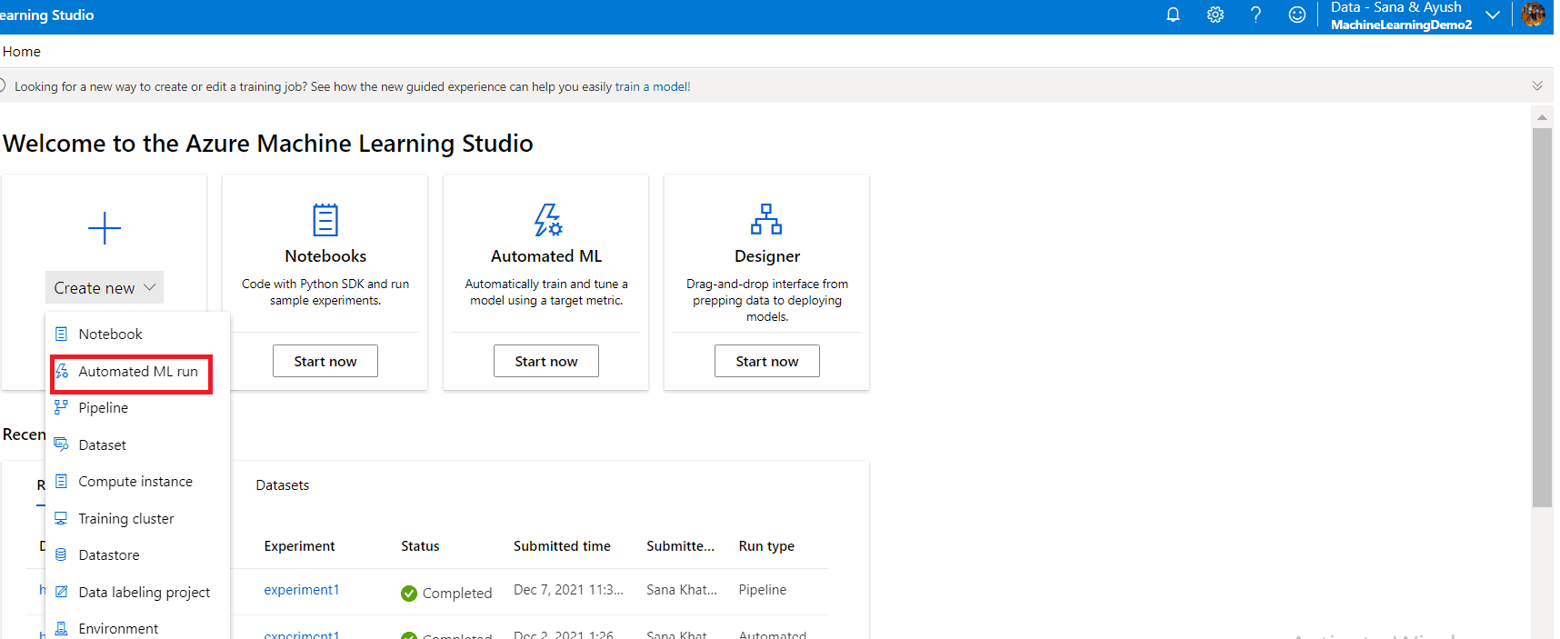Choose Pipeline from the menu
The image size is (1560, 639).
point(137,407)
